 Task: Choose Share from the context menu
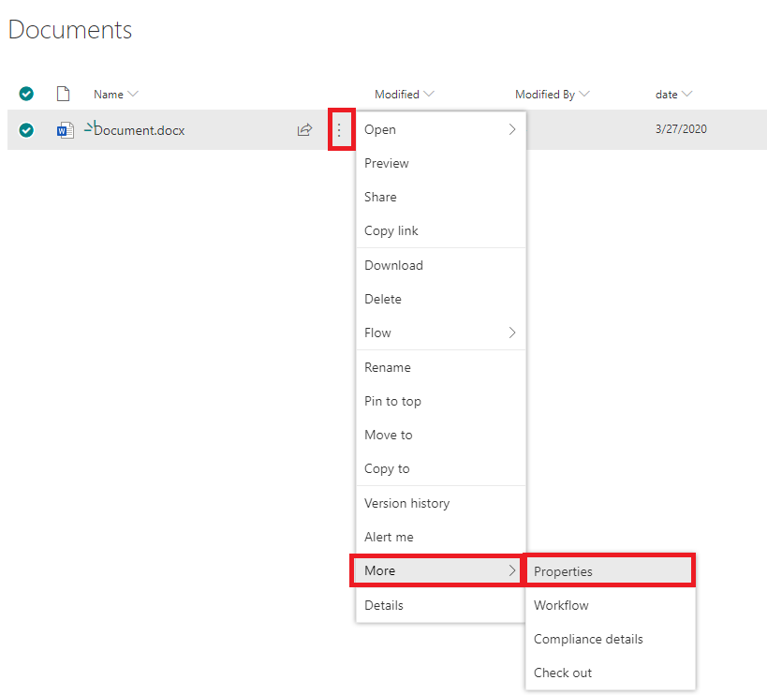[441, 197]
